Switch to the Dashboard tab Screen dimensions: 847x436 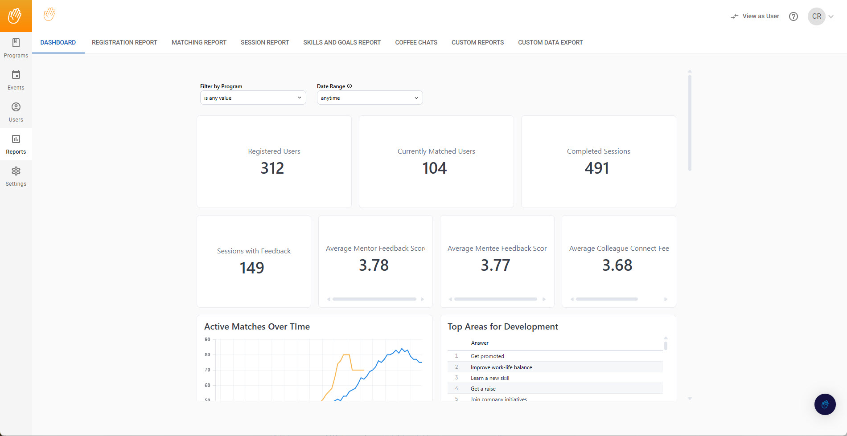[x=58, y=42]
